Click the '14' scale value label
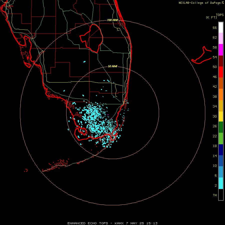The width and height of the screenshot is (225, 225). [215, 156]
